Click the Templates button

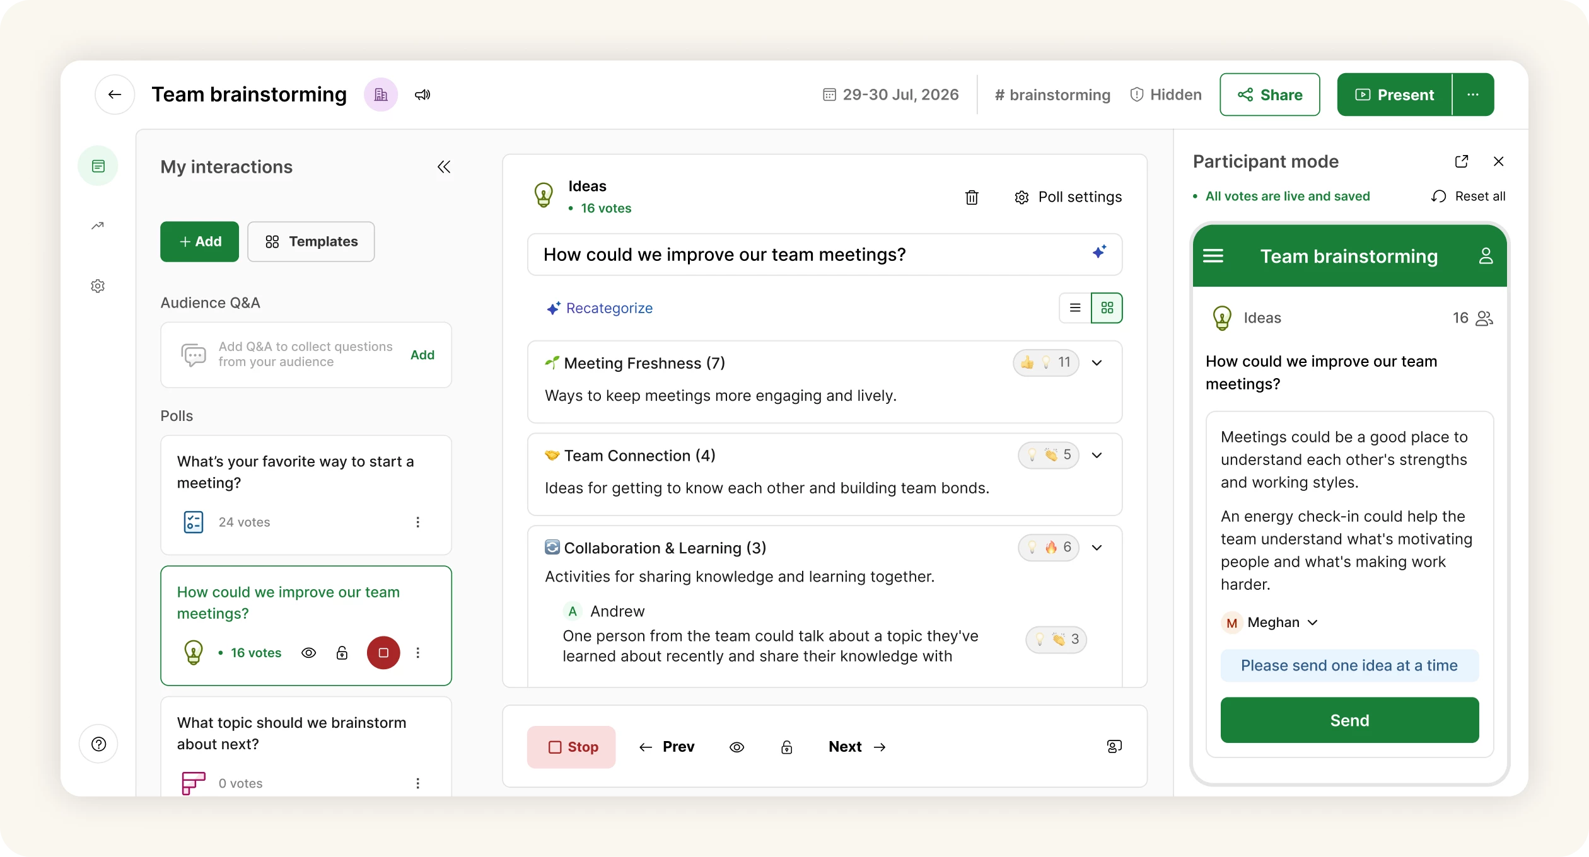point(311,241)
